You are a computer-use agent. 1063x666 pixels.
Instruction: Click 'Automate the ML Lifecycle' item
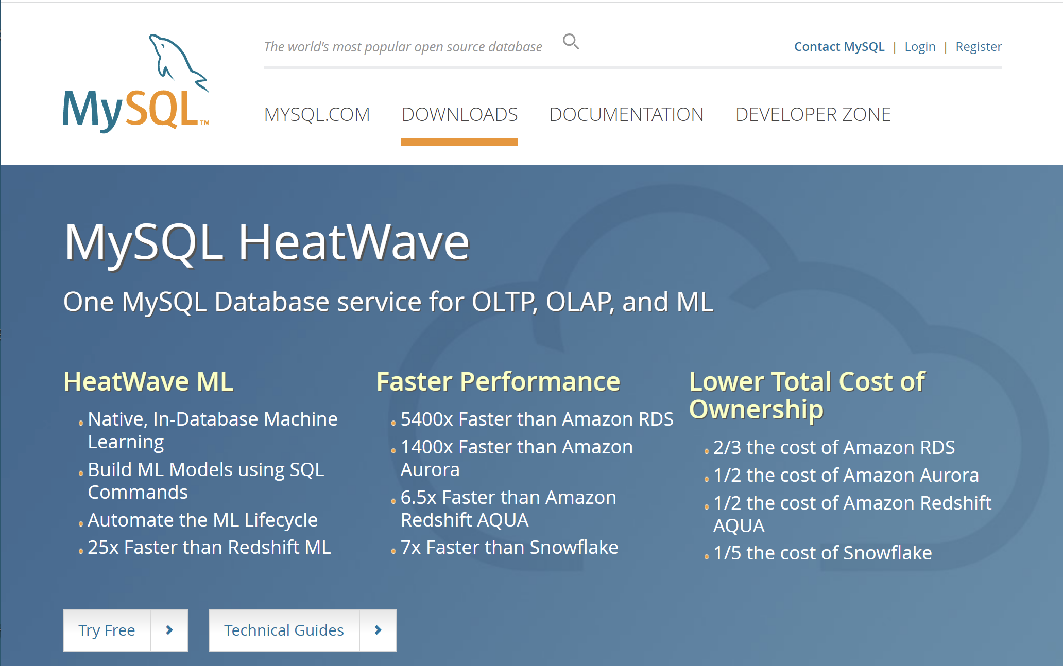[202, 520]
